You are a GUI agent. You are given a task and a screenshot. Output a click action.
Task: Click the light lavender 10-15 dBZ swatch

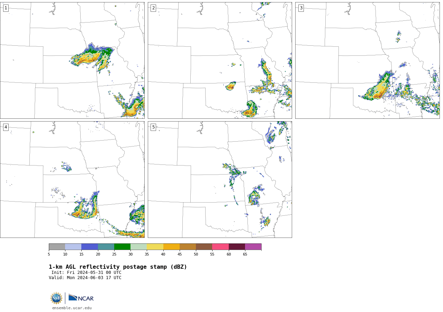73,247
